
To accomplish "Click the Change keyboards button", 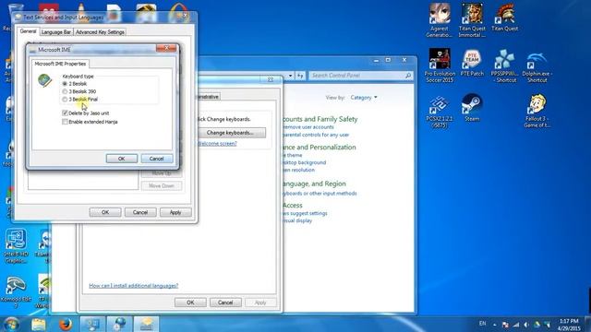I will click(x=232, y=133).
